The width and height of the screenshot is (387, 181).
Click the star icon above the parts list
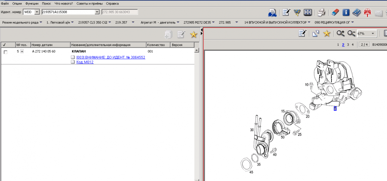pyautogui.click(x=193, y=35)
